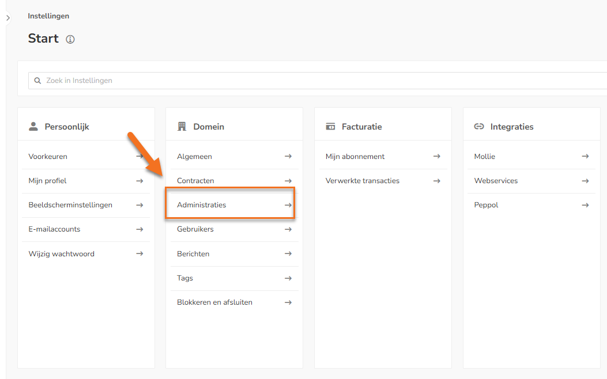Click arrow icon beside Algemeen
The height and width of the screenshot is (379, 607).
tap(288, 156)
